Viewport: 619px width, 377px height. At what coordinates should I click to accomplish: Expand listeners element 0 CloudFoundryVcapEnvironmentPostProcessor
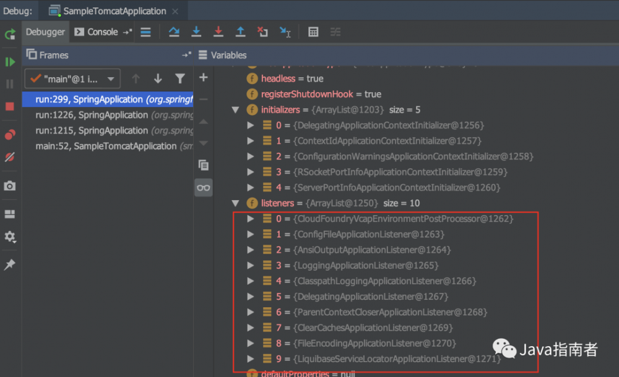click(251, 218)
